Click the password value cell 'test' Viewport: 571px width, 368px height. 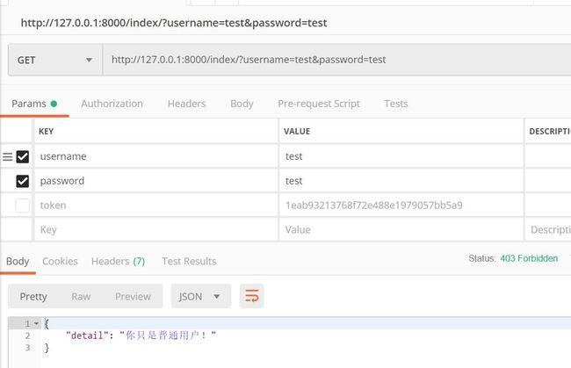pyautogui.click(x=401, y=181)
